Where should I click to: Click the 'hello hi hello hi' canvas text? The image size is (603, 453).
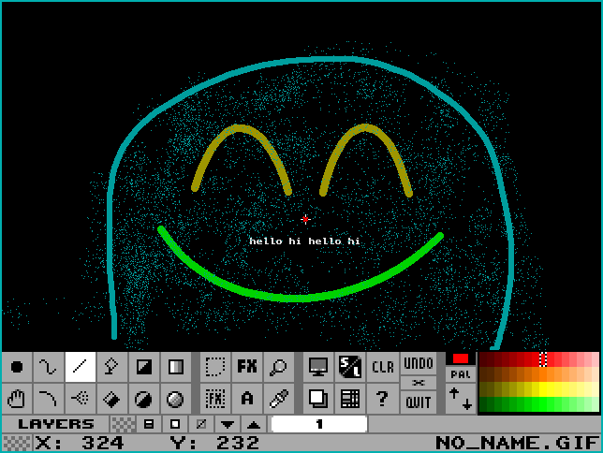(304, 241)
